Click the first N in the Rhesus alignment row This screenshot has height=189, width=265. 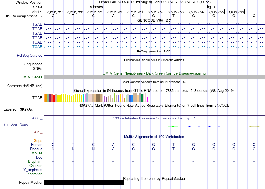[53, 149]
